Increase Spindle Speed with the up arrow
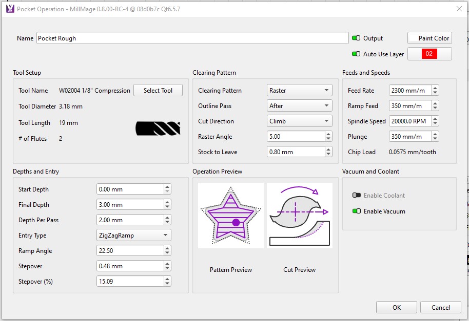469x321 pixels. click(x=435, y=118)
